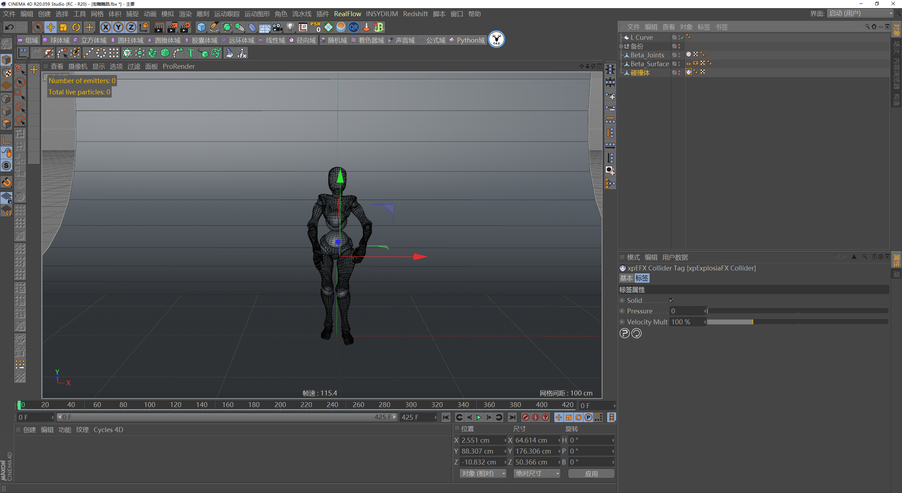Toggle visibility dots for Beta_Joints
Screen dimensions: 902x493
click(x=679, y=55)
